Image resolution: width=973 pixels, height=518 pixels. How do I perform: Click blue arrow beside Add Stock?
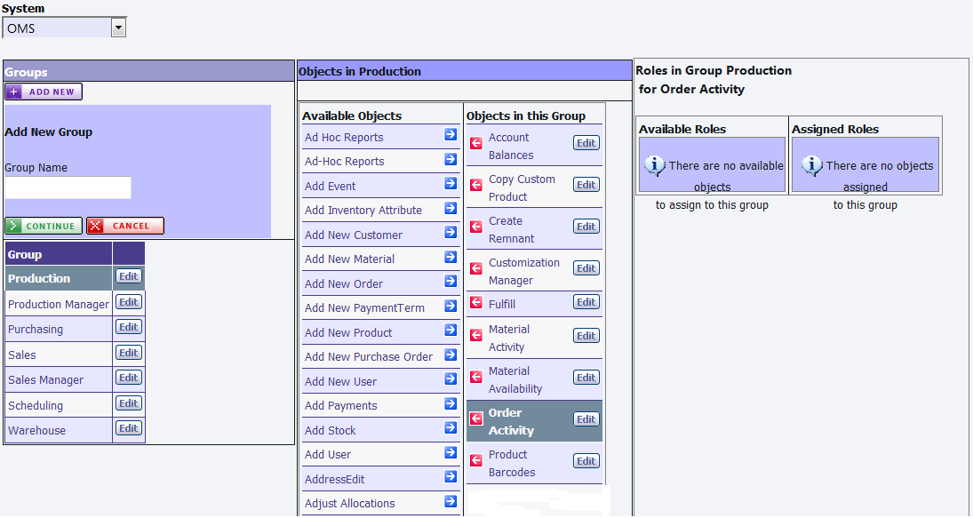pyautogui.click(x=451, y=429)
